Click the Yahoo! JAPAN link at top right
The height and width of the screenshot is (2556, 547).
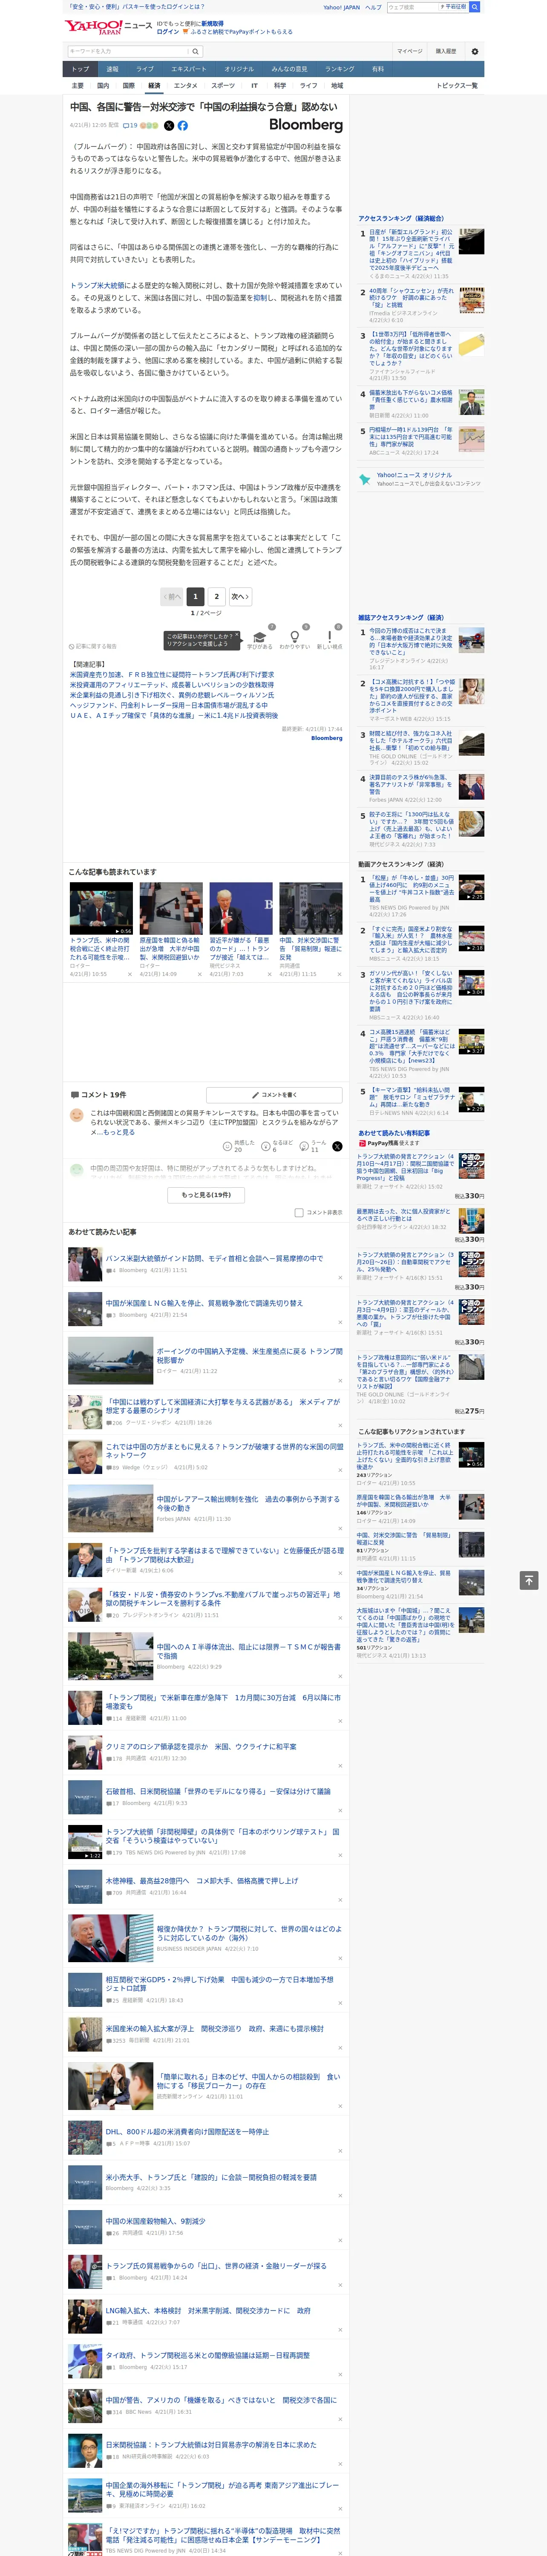pyautogui.click(x=342, y=7)
